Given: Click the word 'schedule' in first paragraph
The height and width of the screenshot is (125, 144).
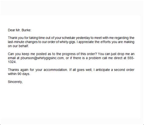Looking at the screenshot, I should pyautogui.click(x=68, y=38).
